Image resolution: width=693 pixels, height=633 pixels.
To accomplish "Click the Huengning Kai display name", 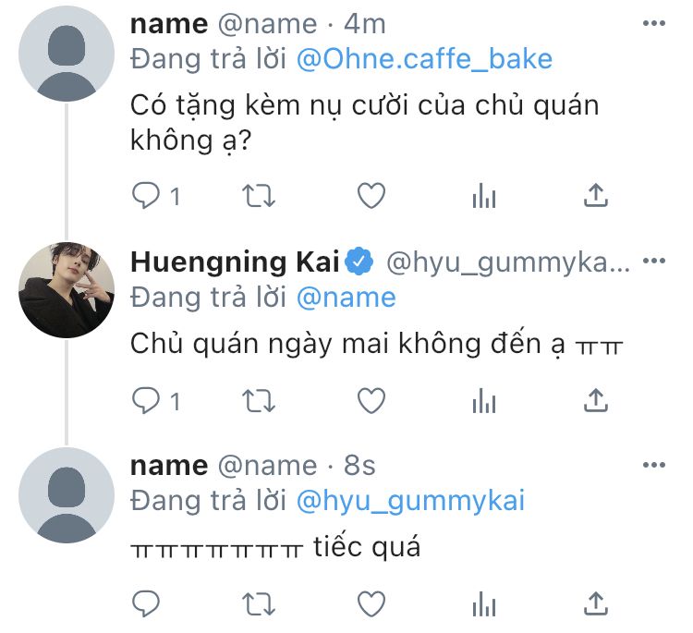I will (x=236, y=262).
